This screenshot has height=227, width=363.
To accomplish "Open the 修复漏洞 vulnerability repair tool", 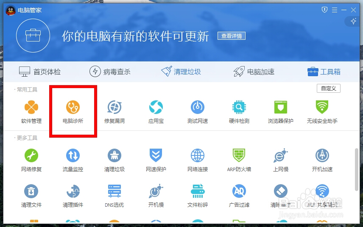I will pos(114,112).
